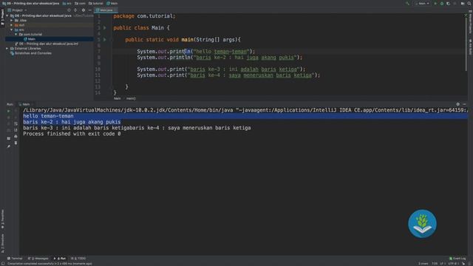Click the com breadcrumb in navigation bar
The width and height of the screenshot is (473, 266).
click(x=80, y=3)
